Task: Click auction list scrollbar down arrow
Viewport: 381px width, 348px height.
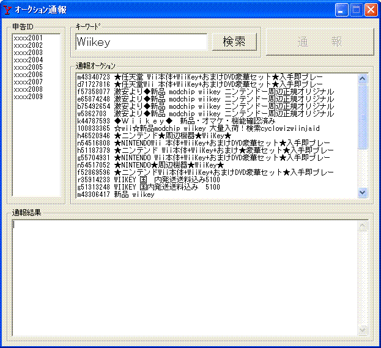Action: (x=363, y=193)
